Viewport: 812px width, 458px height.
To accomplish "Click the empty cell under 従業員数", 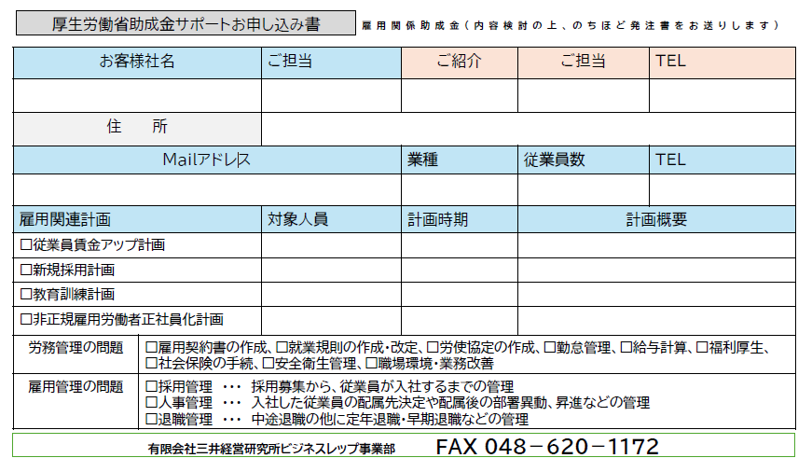I will [583, 189].
